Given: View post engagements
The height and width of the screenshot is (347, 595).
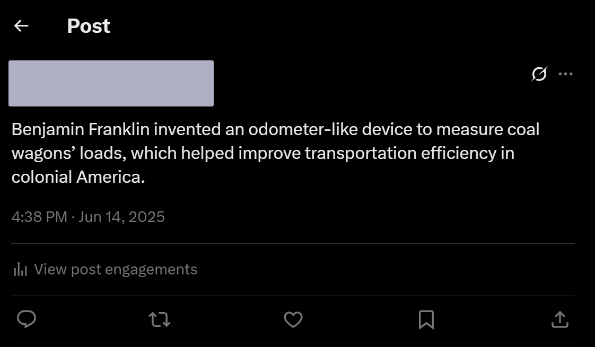Looking at the screenshot, I should click(x=116, y=269).
